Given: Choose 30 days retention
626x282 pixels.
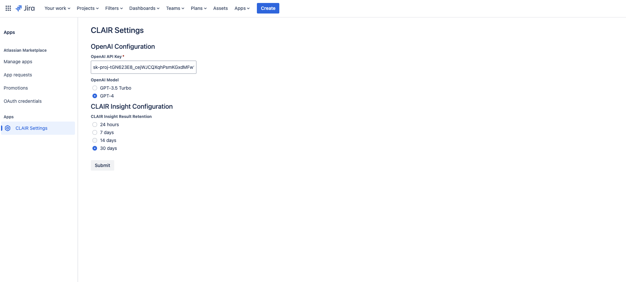Looking at the screenshot, I should (95, 148).
